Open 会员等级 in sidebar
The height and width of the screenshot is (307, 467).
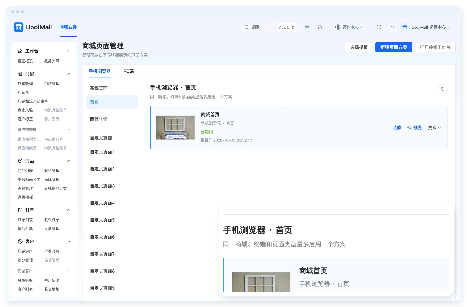point(25,280)
